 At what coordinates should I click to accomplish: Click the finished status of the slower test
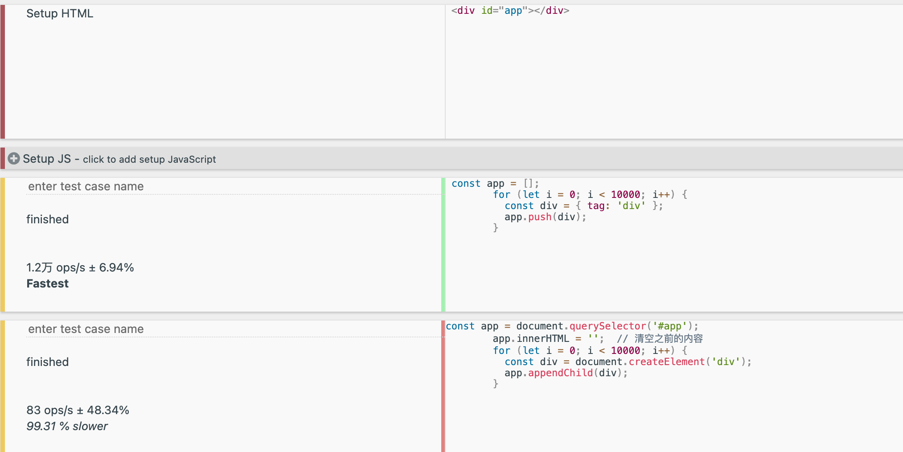click(48, 362)
